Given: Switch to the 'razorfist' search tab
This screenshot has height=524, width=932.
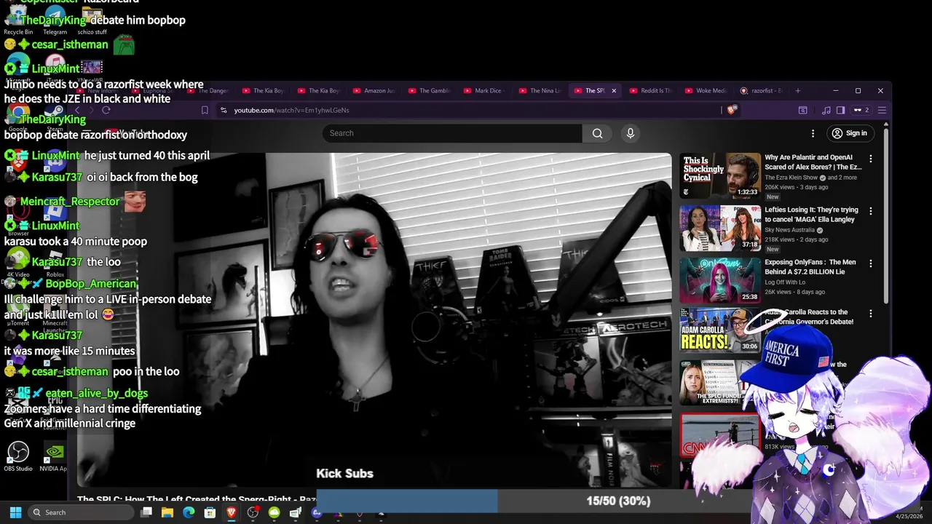Looking at the screenshot, I should 761,91.
